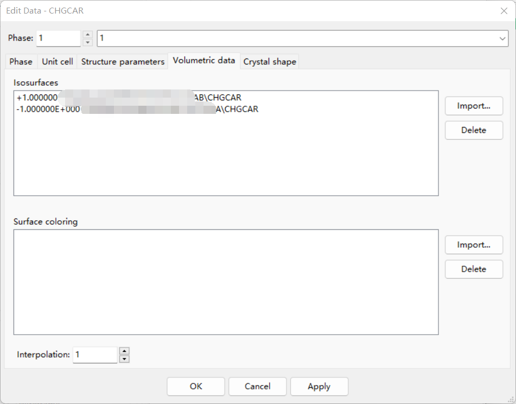Viewport: 516px width, 404px height.
Task: Cancel the Edit Data dialog
Action: pos(257,386)
